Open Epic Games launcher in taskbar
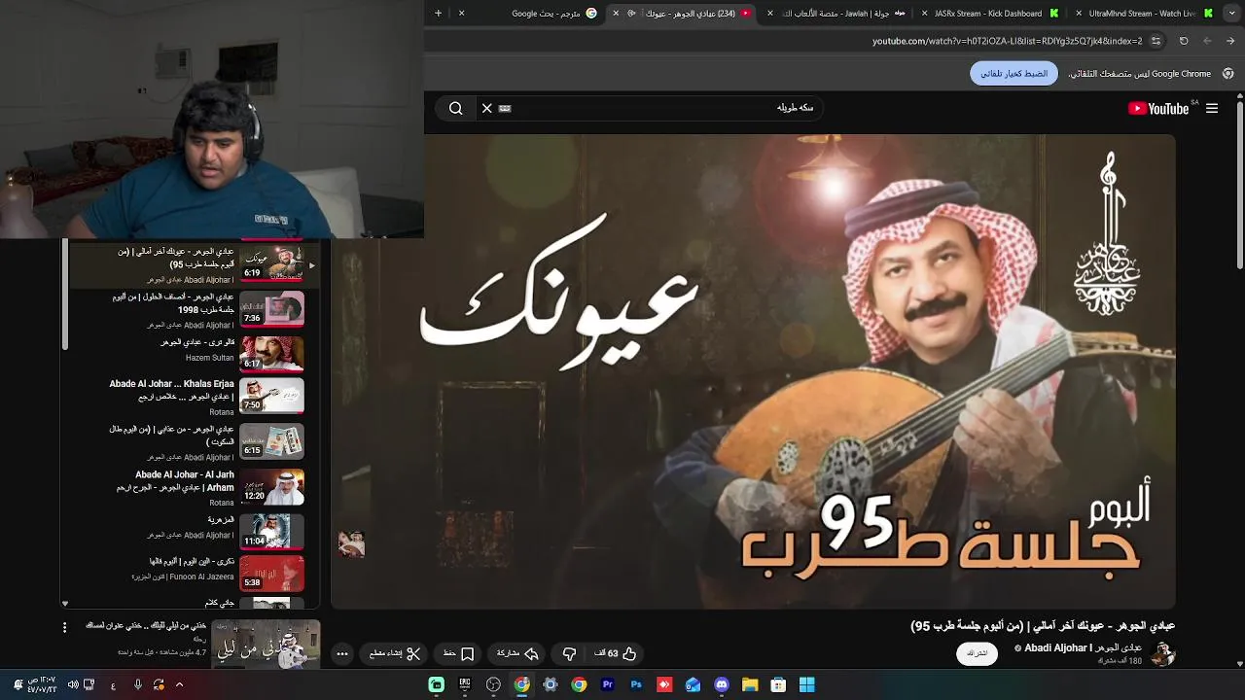 pyautogui.click(x=465, y=684)
